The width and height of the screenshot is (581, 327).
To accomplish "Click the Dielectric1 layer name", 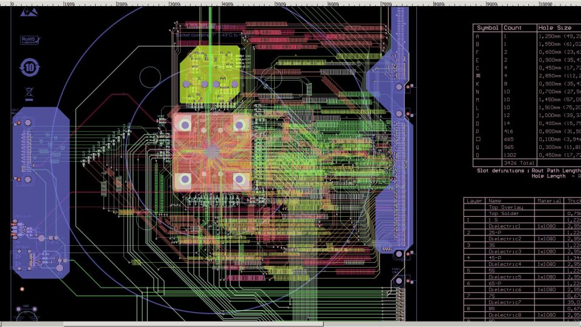I will tap(504, 226).
